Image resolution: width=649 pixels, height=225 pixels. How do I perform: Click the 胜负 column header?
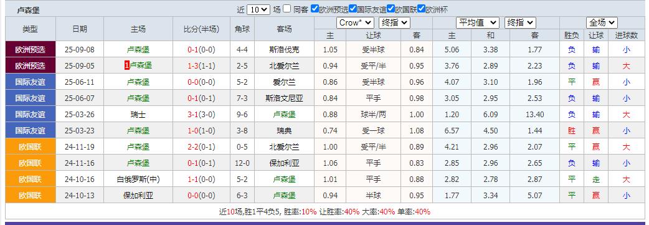(572, 36)
